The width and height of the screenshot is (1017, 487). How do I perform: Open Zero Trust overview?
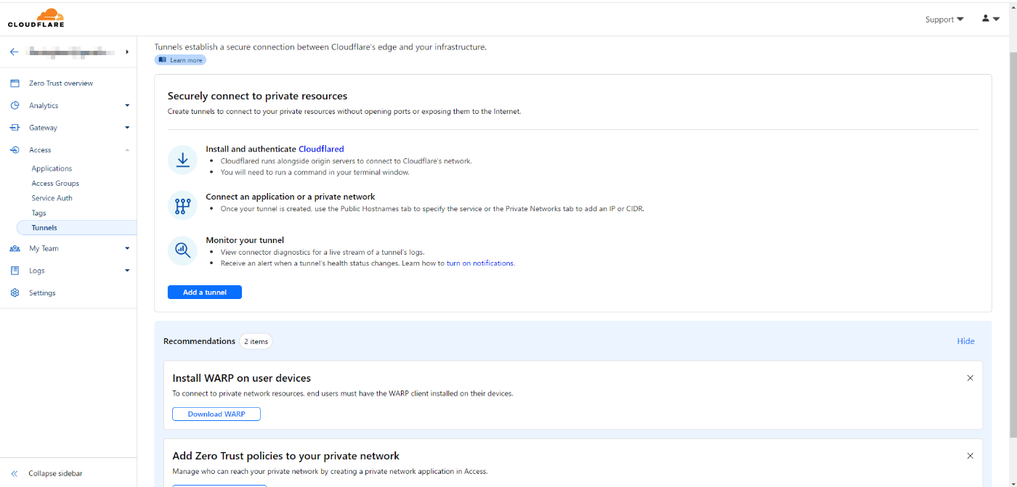61,83
